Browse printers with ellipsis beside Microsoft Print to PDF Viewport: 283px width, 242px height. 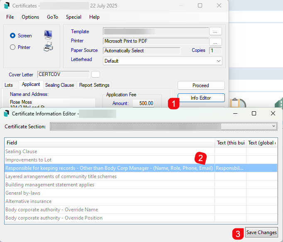(x=215, y=42)
